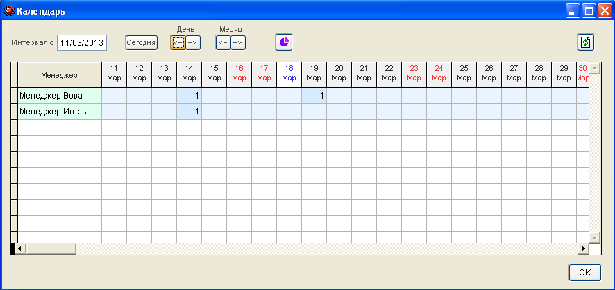Click the red 16 Мар header
Image resolution: width=615 pixels, height=290 pixels.
pos(239,74)
